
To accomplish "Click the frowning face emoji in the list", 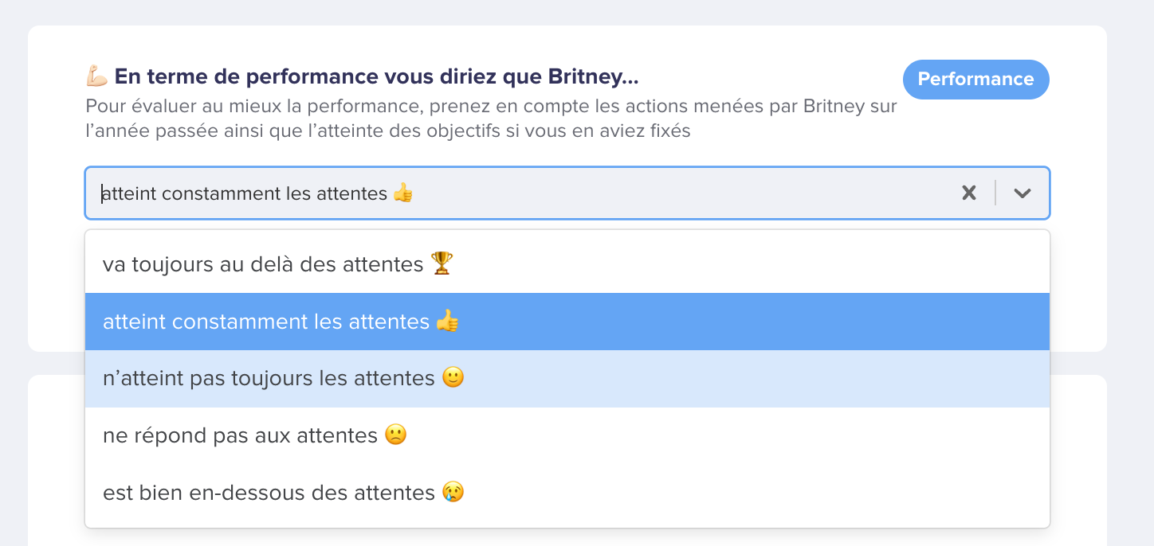I will click(395, 435).
